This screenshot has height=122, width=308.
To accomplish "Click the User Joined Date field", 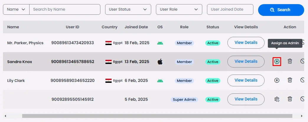I will pos(230,9).
